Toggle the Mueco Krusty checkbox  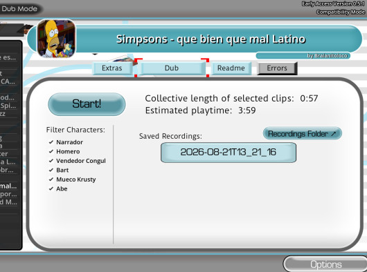tap(72, 179)
